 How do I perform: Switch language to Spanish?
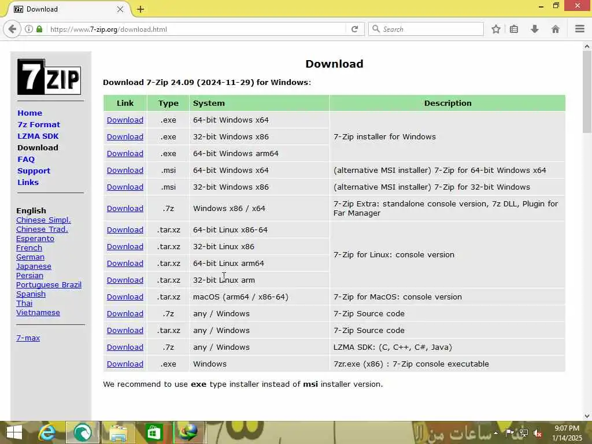click(31, 294)
